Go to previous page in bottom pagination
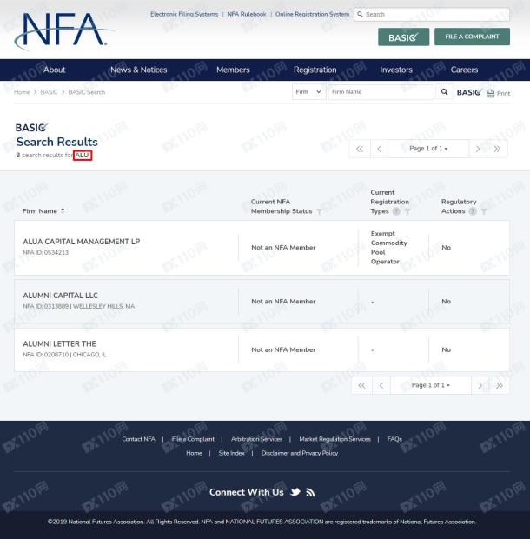The width and height of the screenshot is (530, 539). 381,385
